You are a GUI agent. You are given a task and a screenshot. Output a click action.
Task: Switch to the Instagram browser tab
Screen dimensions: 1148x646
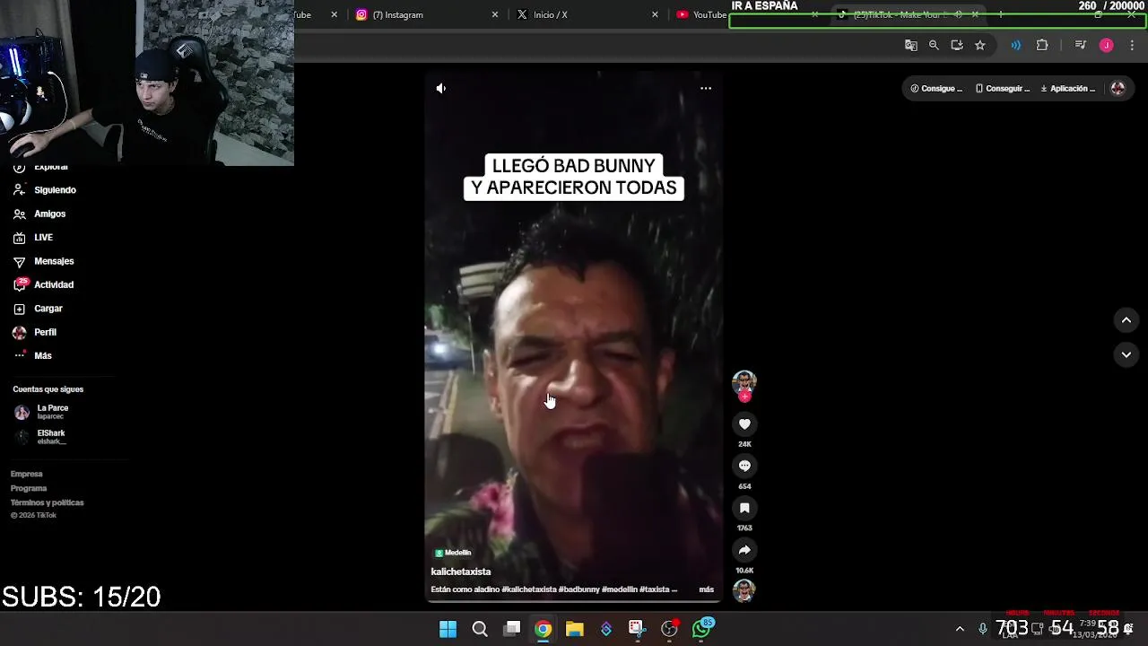pyautogui.click(x=426, y=14)
